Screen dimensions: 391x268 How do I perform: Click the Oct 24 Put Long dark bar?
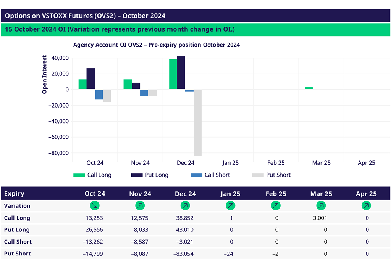click(x=91, y=79)
